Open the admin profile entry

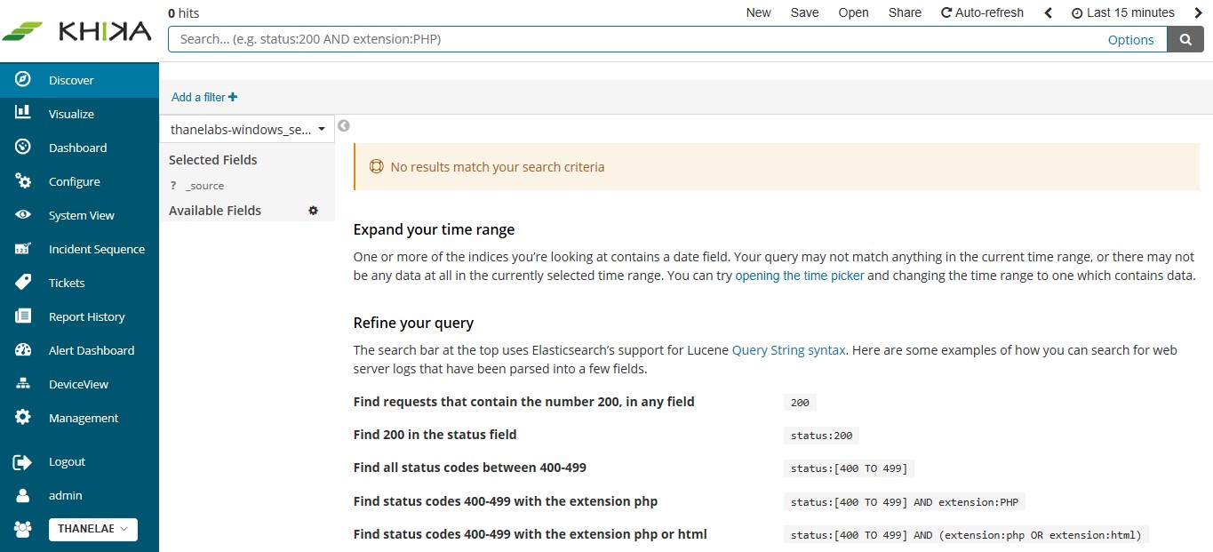click(79, 495)
